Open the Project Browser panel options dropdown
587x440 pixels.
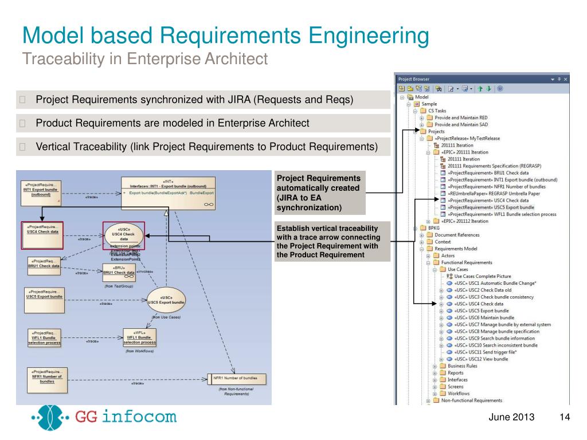[x=553, y=79]
